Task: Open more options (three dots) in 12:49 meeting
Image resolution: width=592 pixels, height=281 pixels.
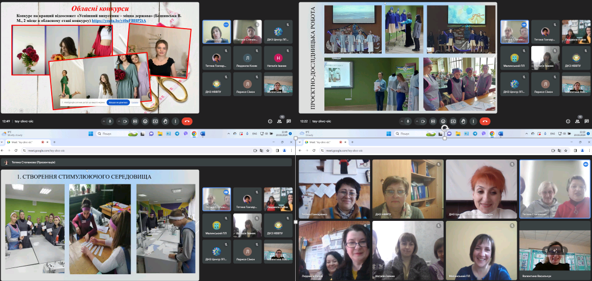Action: (x=175, y=121)
